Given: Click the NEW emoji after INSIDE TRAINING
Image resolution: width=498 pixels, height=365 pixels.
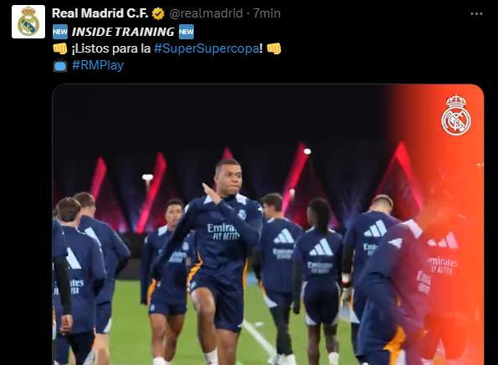Looking at the screenshot, I should tap(186, 32).
